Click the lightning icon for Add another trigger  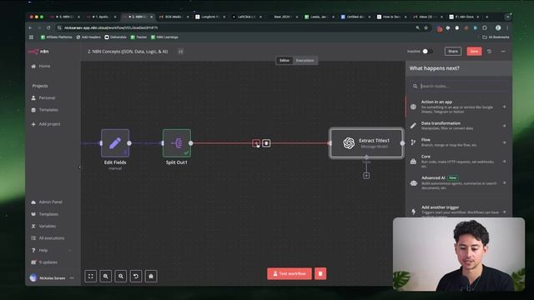tap(414, 212)
